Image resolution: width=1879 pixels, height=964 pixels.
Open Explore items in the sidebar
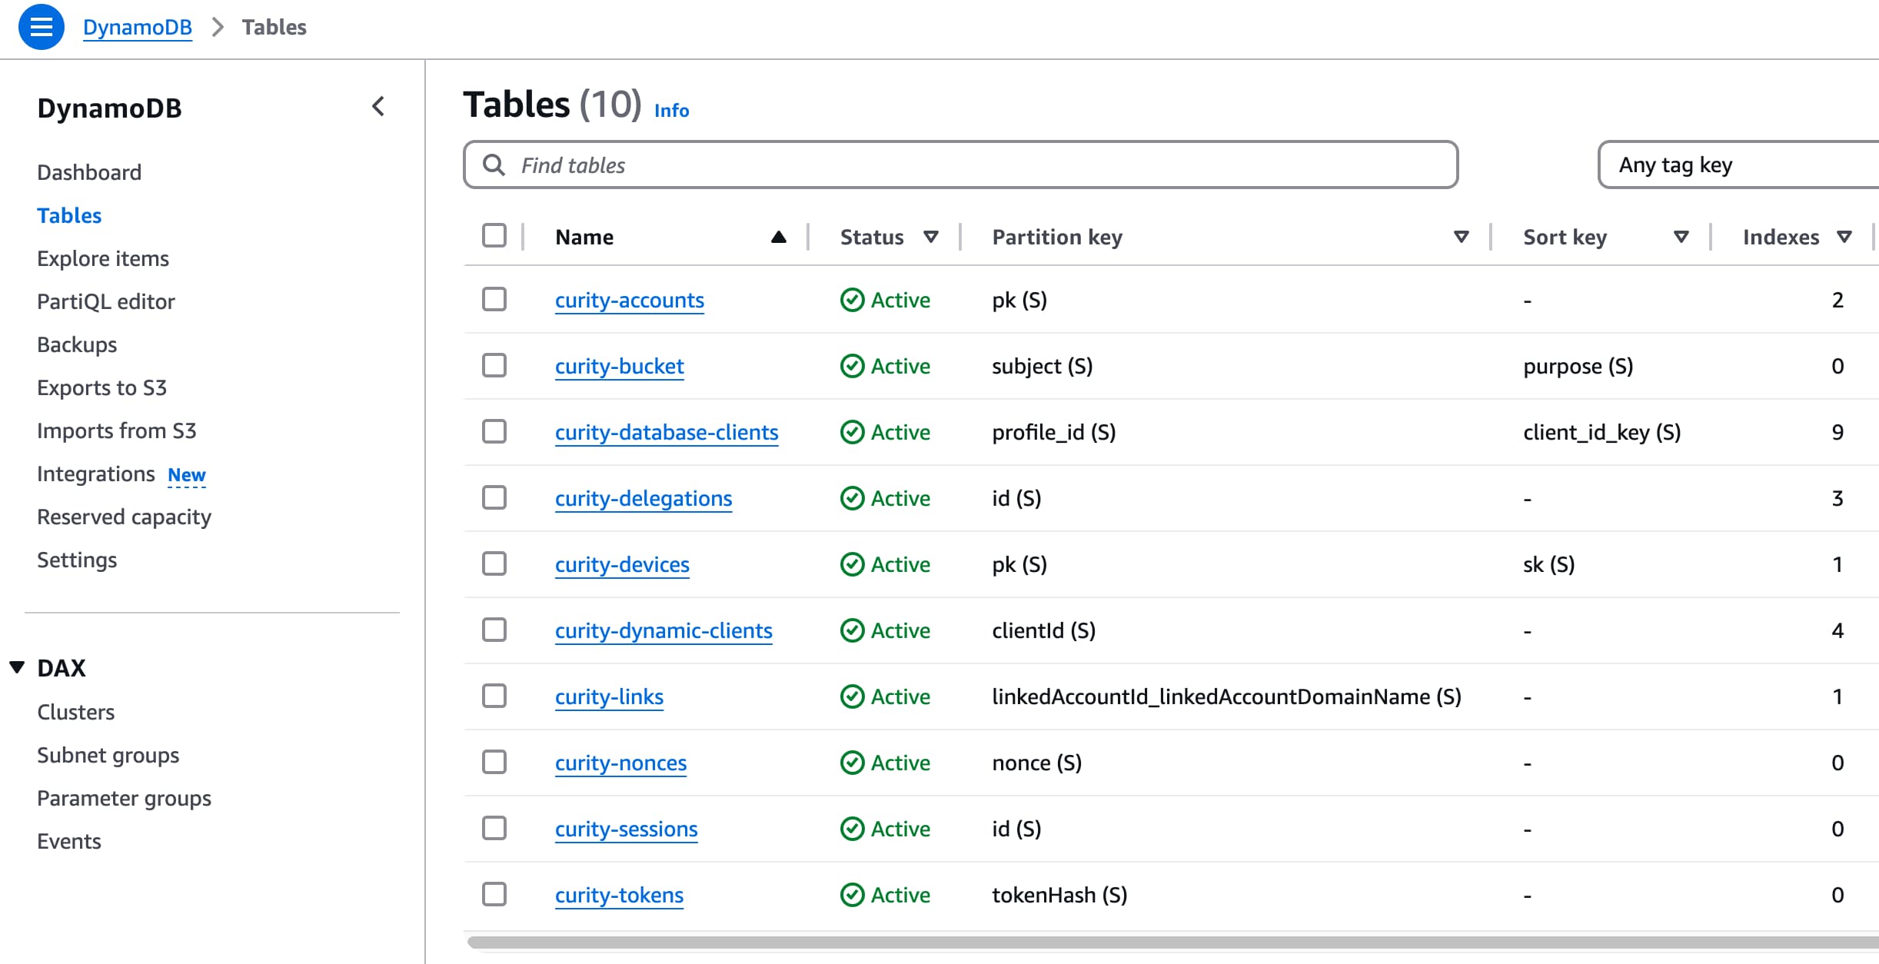[x=103, y=258]
